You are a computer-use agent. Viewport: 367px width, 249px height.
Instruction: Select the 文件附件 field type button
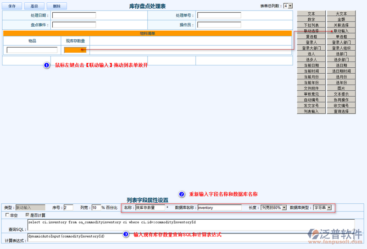coord(311,88)
